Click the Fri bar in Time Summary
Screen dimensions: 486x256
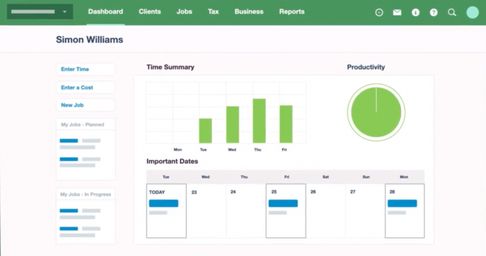tap(286, 124)
